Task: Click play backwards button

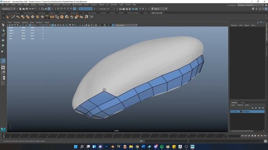Action: click(x=252, y=136)
